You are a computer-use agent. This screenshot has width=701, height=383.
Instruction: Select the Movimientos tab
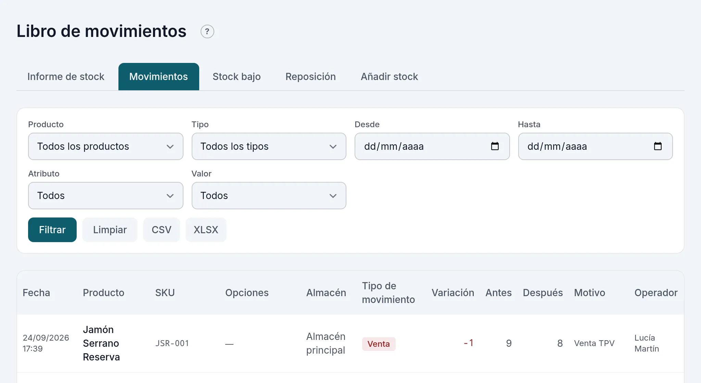coord(158,77)
